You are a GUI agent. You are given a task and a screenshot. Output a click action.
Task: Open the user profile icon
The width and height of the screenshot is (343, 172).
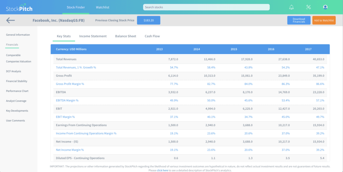click(325, 7)
